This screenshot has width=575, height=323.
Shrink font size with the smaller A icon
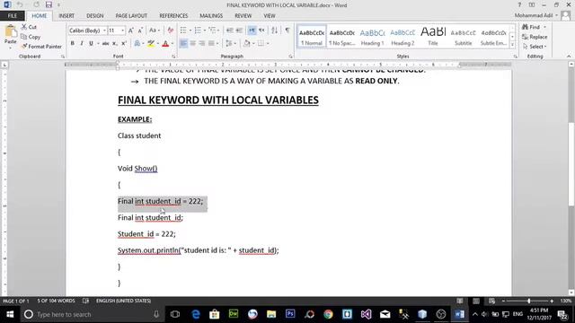[x=140, y=31]
